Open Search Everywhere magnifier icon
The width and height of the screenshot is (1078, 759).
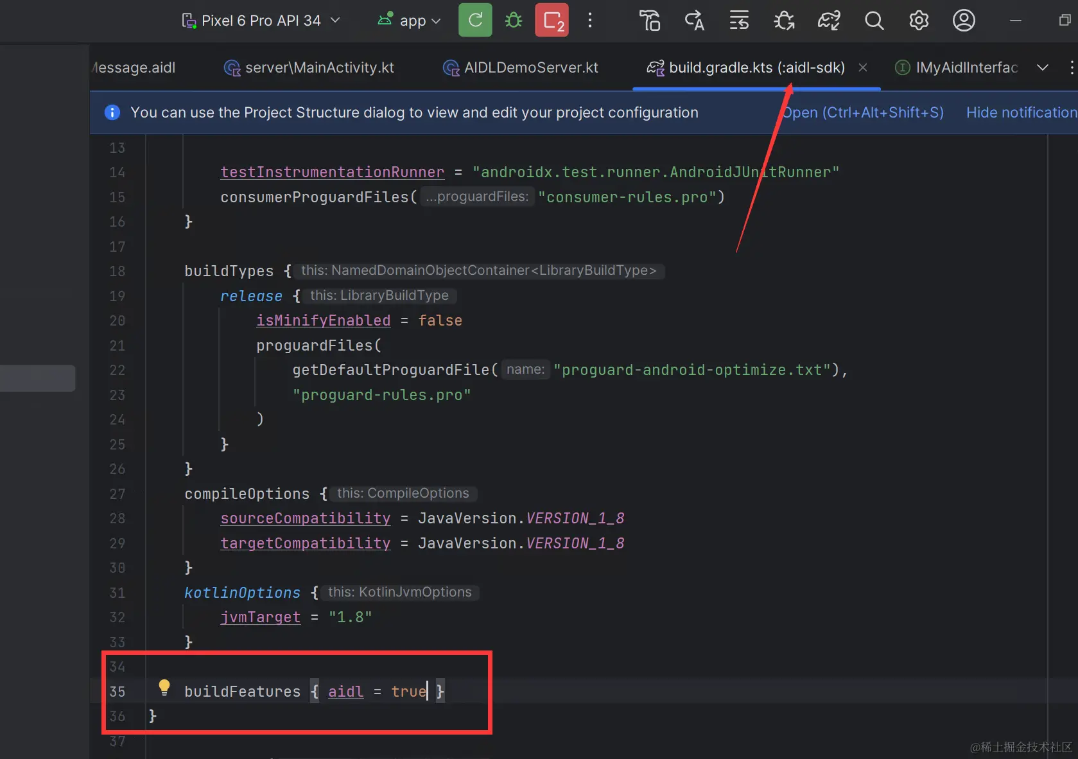click(874, 21)
